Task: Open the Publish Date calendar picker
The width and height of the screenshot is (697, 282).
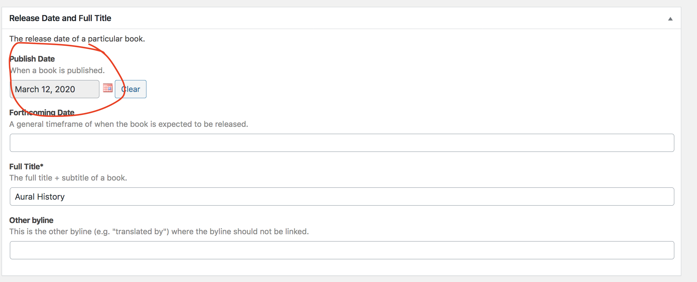Action: click(x=108, y=88)
